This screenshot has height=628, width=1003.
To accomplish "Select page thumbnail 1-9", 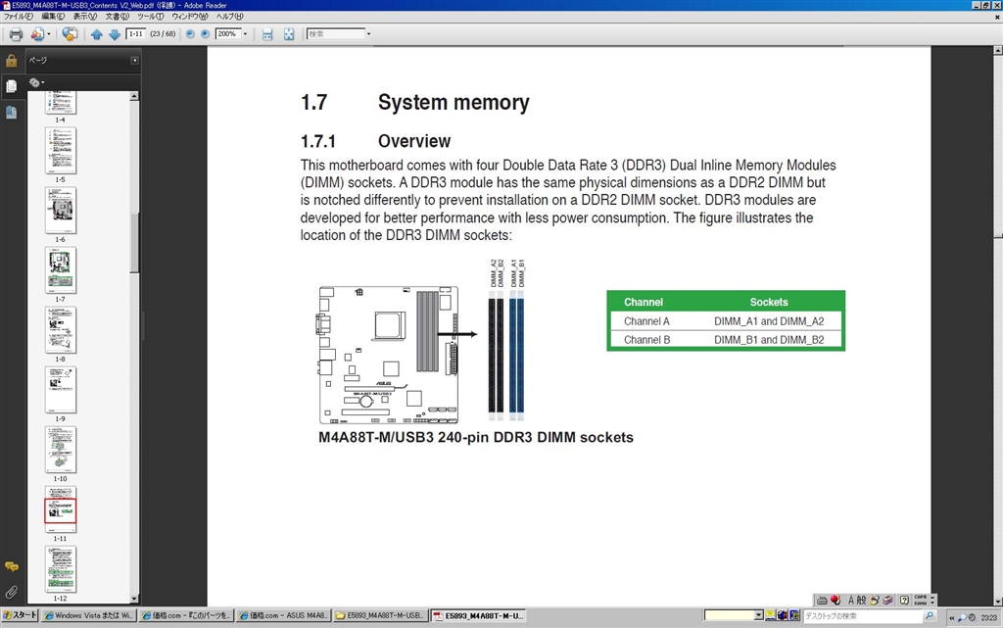I will click(x=60, y=390).
